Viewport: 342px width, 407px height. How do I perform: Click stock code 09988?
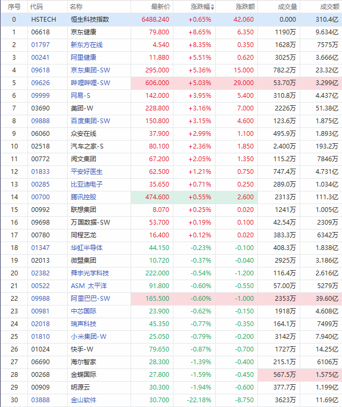coord(40,299)
